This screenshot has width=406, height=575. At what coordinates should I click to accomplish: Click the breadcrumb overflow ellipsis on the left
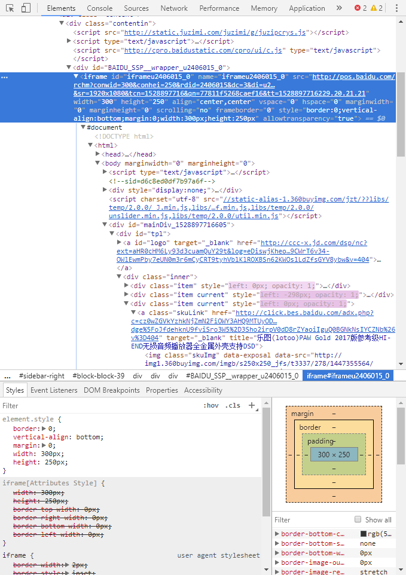(x=8, y=376)
